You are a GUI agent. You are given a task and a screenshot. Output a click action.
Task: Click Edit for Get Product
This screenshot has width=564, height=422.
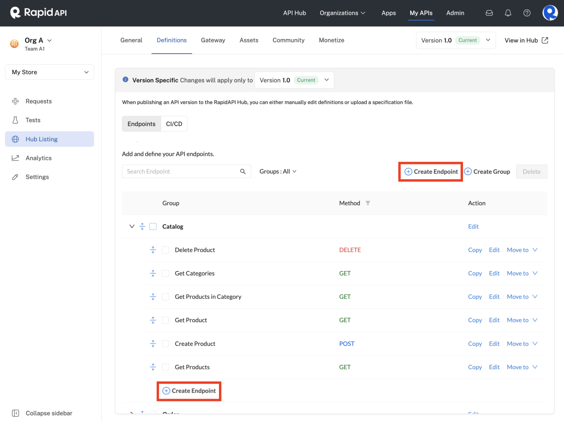(x=494, y=320)
